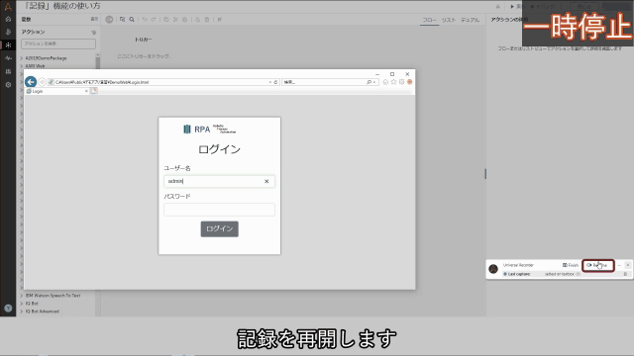Click the Resume button in the Universal Recorder
Viewport: 634px width, 356px height.
[598, 265]
